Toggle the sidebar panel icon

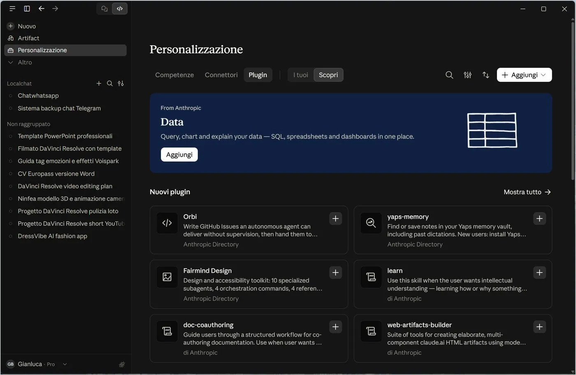point(27,9)
